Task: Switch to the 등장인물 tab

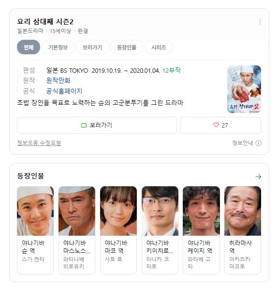Action: 127,48
